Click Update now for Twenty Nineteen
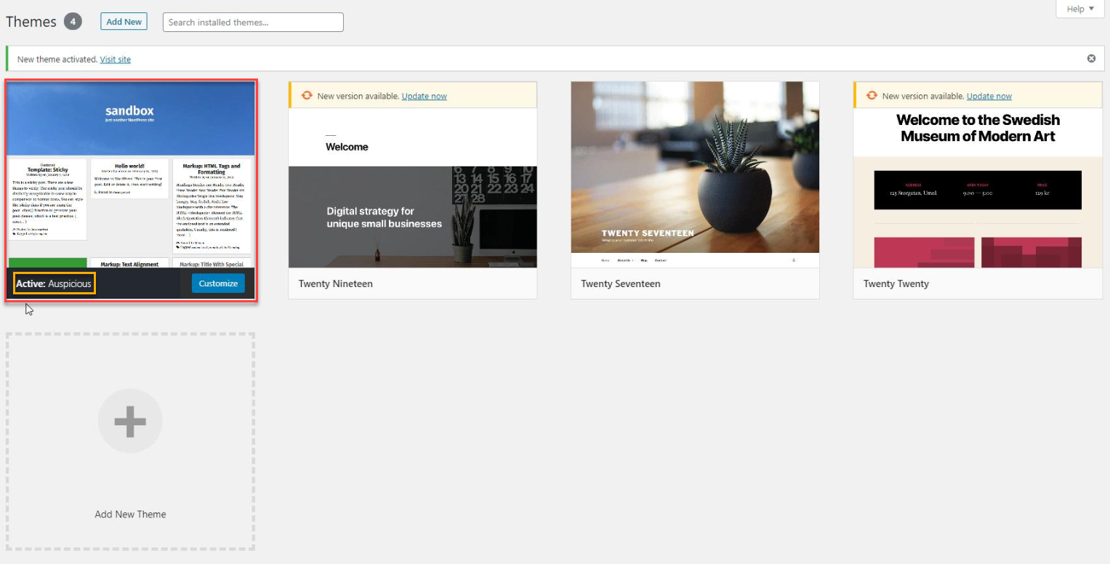 tap(425, 96)
